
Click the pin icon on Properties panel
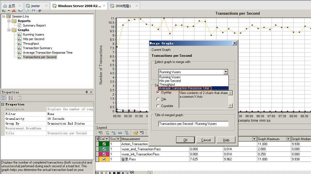point(87,92)
